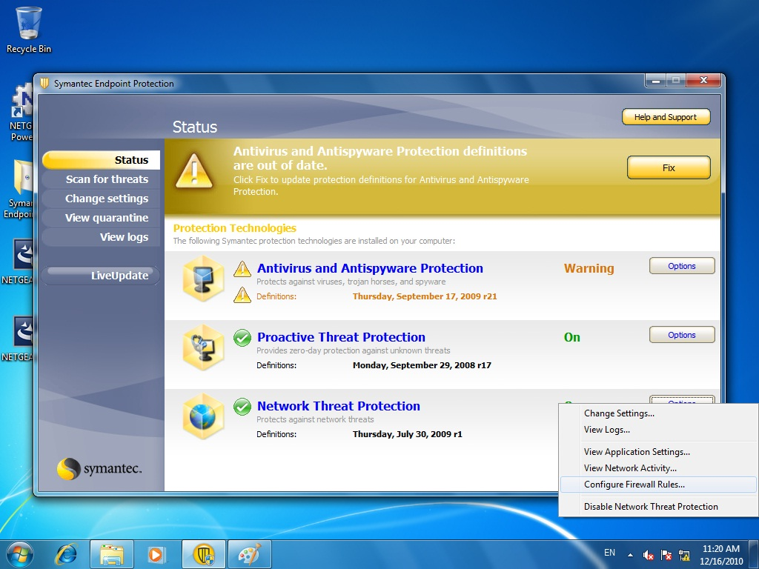The width and height of the screenshot is (759, 569).
Task: Click the orange Warning status text
Action: click(x=589, y=268)
